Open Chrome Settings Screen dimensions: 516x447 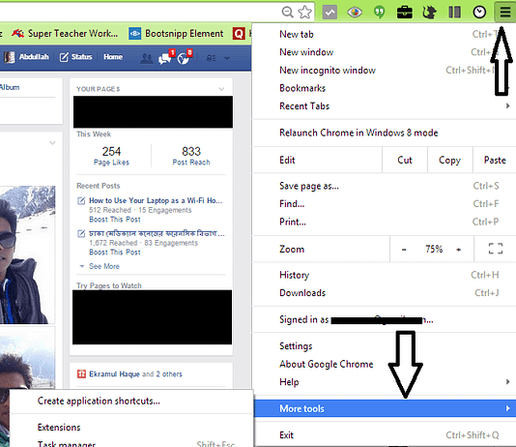point(385,346)
